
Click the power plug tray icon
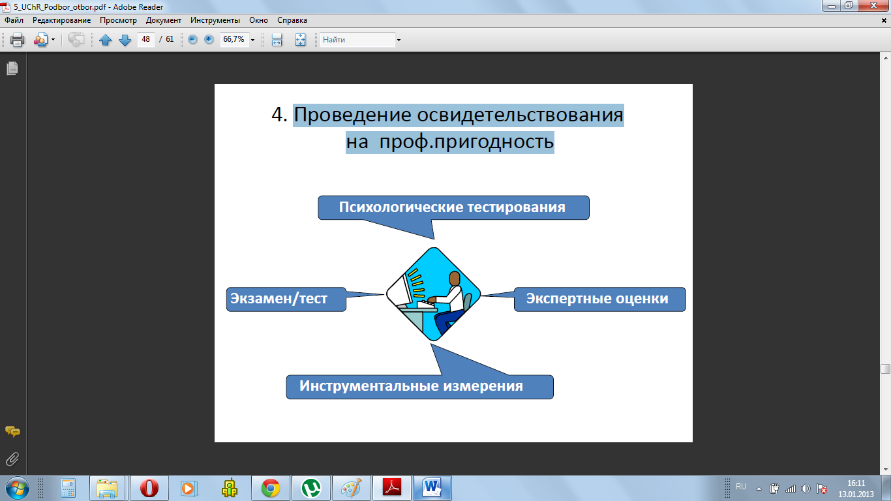775,488
